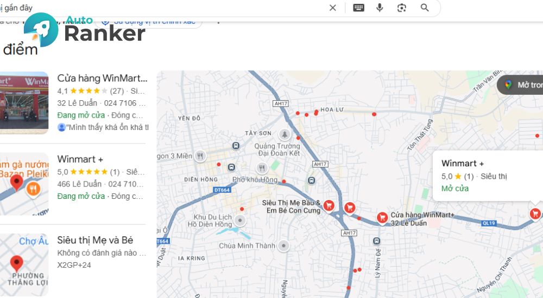Click the cart pin under the Winmart + card
The image size is (543, 298).
(x=535, y=213)
